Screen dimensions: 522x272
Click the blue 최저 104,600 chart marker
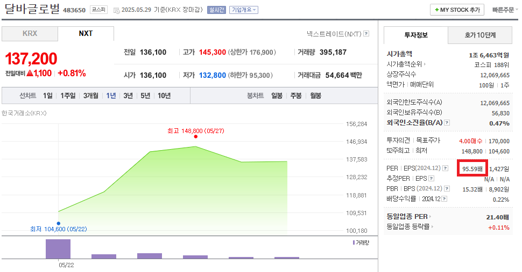pos(59,223)
